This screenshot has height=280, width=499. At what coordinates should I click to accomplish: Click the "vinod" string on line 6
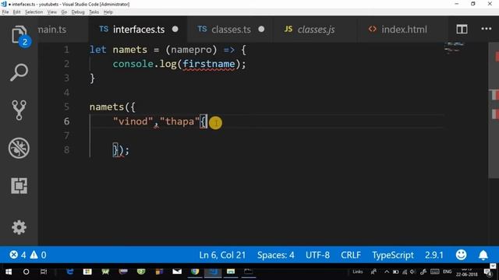(x=133, y=121)
